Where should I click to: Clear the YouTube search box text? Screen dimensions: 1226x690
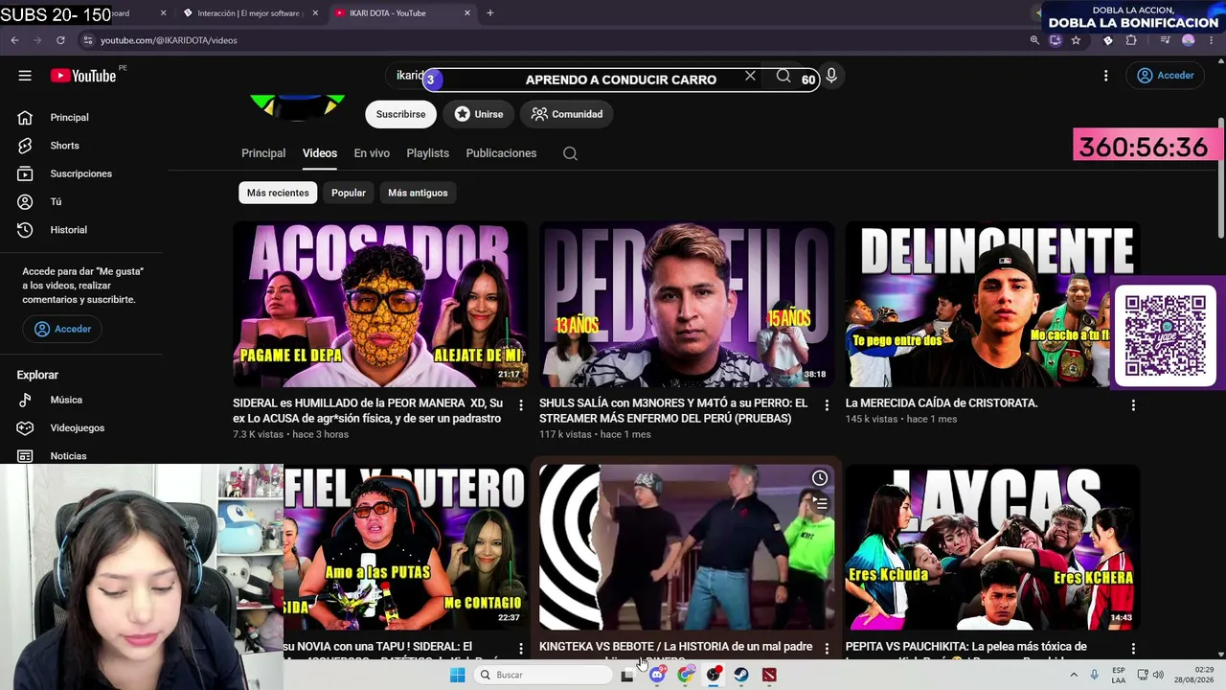(750, 76)
